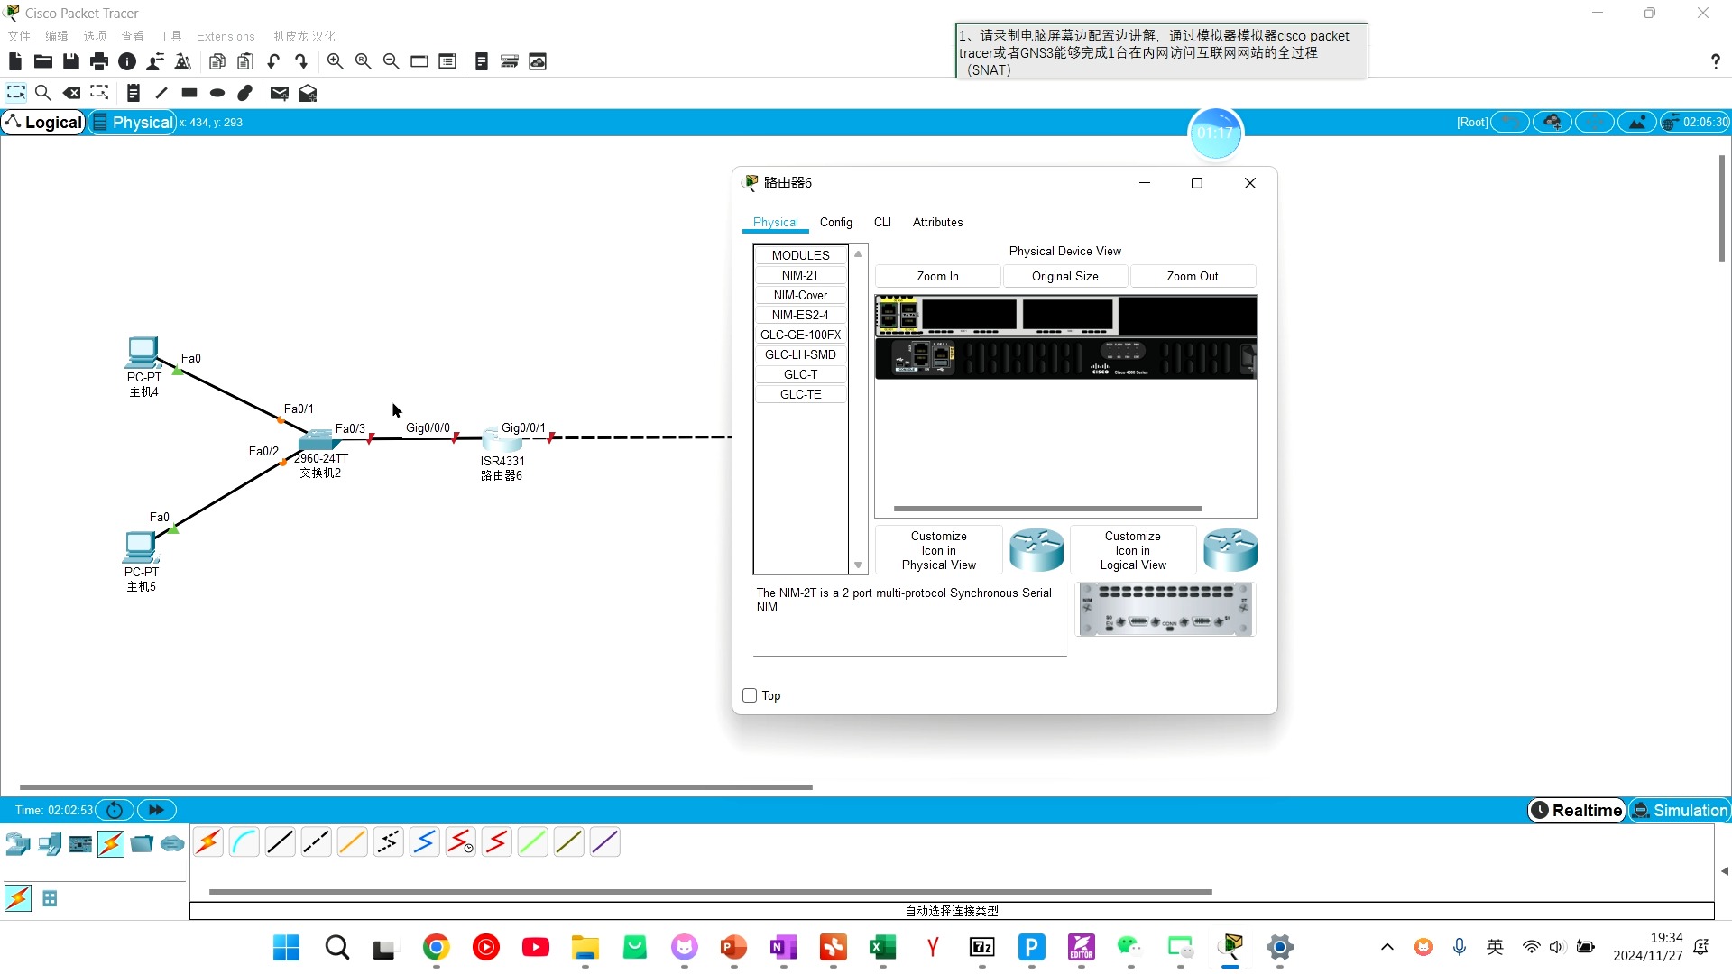Switch to Physical workspace view
Image resolution: width=1732 pixels, height=974 pixels.
[x=133, y=122]
